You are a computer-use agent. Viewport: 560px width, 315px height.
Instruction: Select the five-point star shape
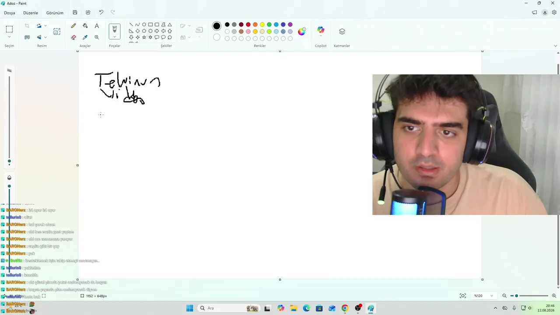144,38
